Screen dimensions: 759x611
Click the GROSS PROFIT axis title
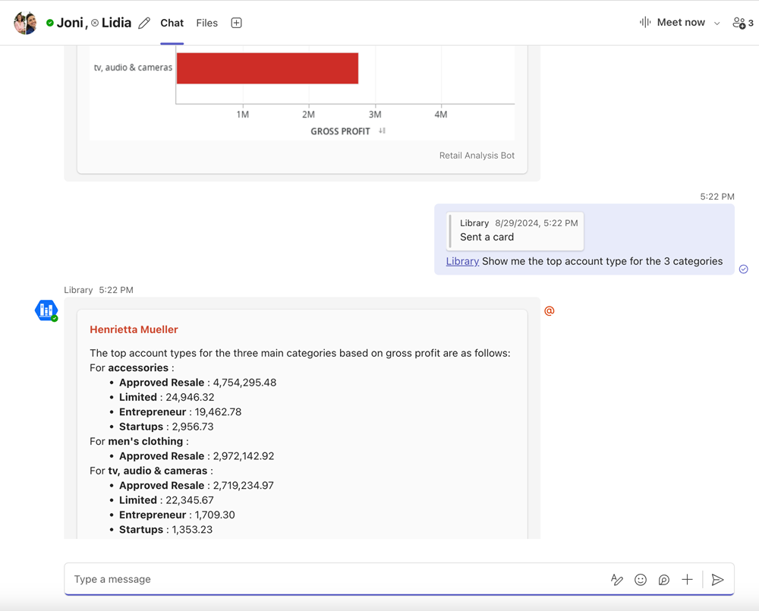tap(340, 131)
